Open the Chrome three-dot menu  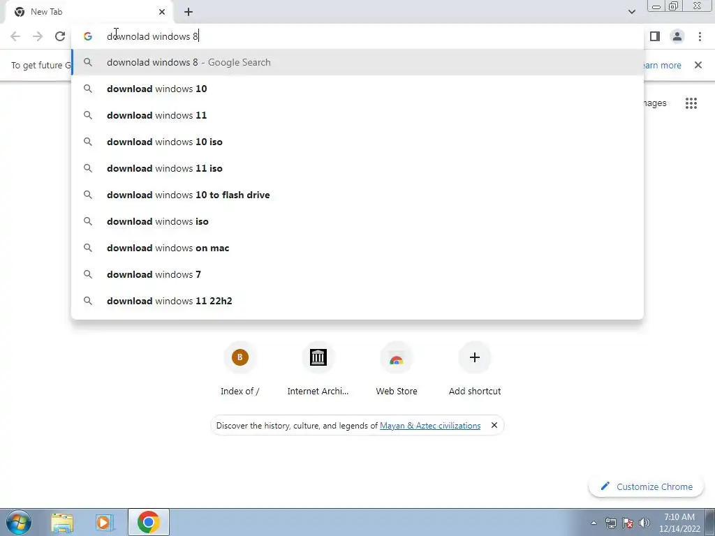[x=700, y=36]
